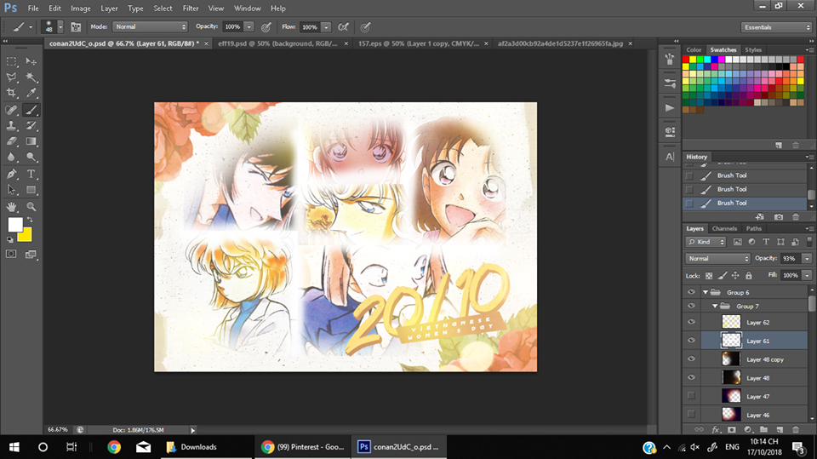Click the white foreground color swatch

click(x=15, y=224)
